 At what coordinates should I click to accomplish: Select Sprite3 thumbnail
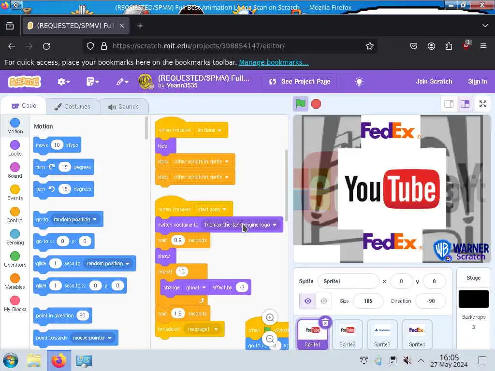(x=382, y=334)
